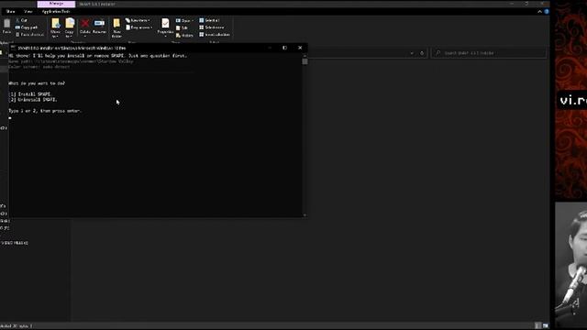
Task: Click Select all in the ribbon
Action: tap(210, 20)
